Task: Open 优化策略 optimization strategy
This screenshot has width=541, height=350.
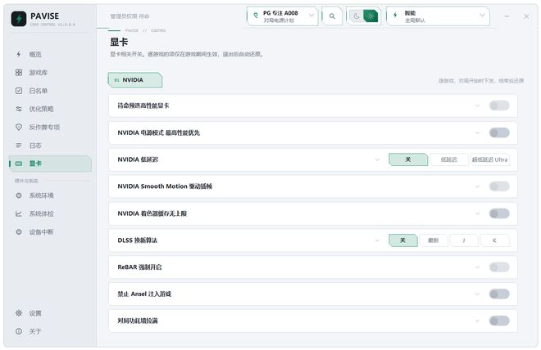Action: coord(41,109)
